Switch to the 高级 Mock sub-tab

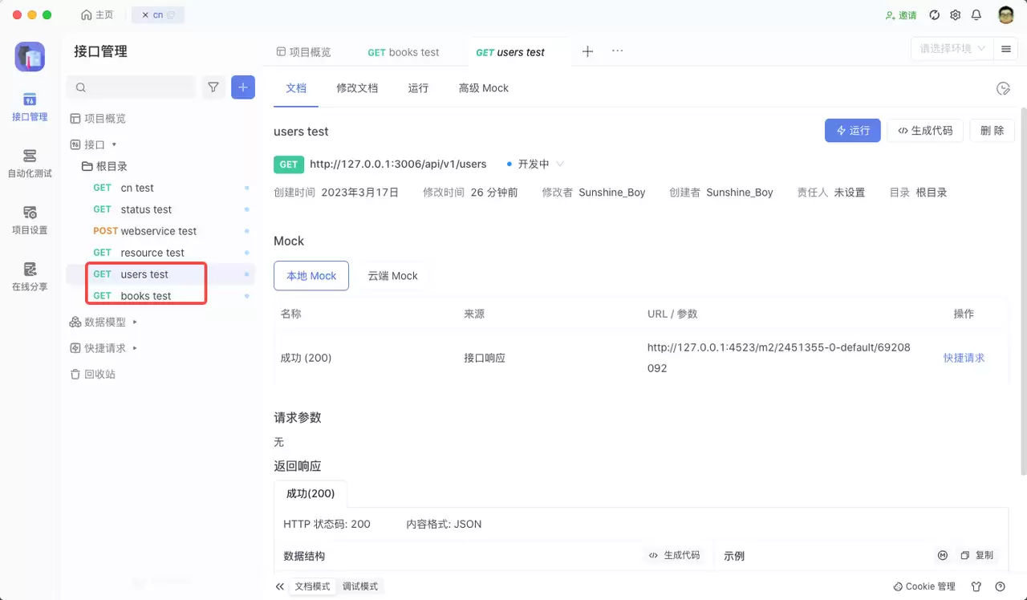tap(484, 88)
